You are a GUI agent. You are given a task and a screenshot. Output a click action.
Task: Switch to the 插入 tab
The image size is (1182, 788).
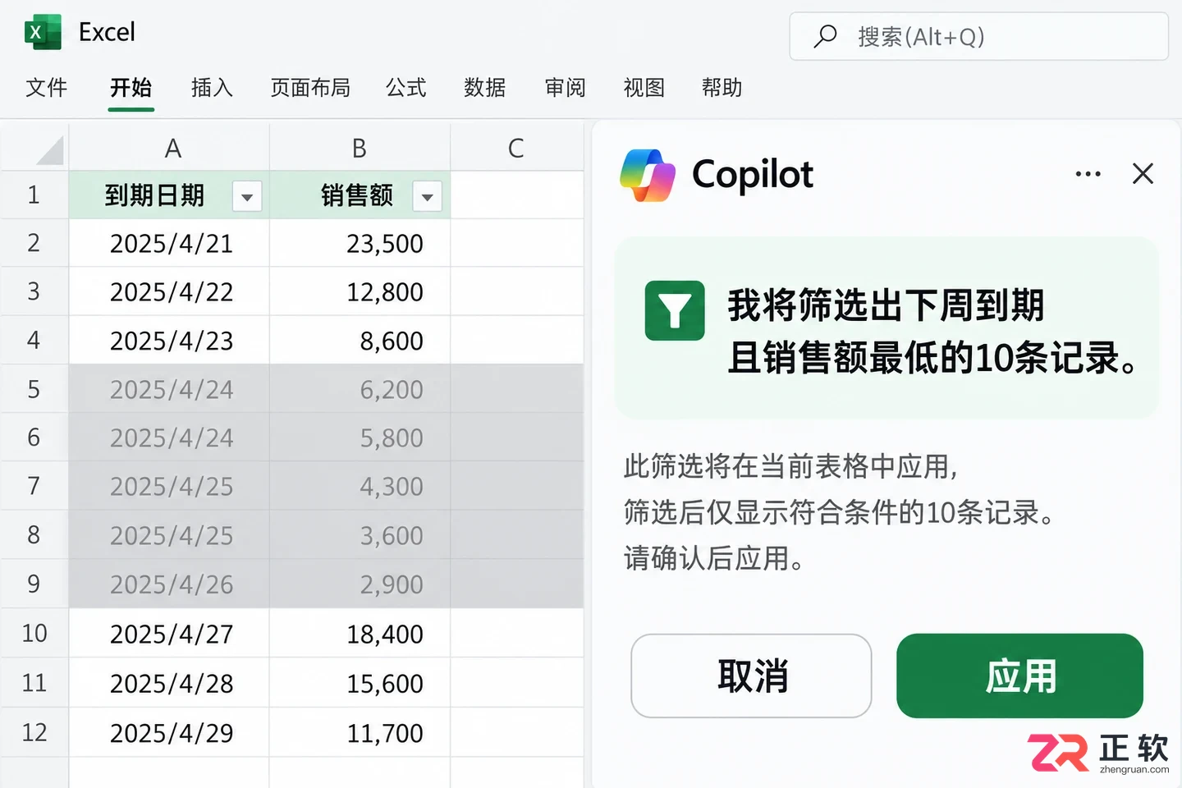click(212, 88)
